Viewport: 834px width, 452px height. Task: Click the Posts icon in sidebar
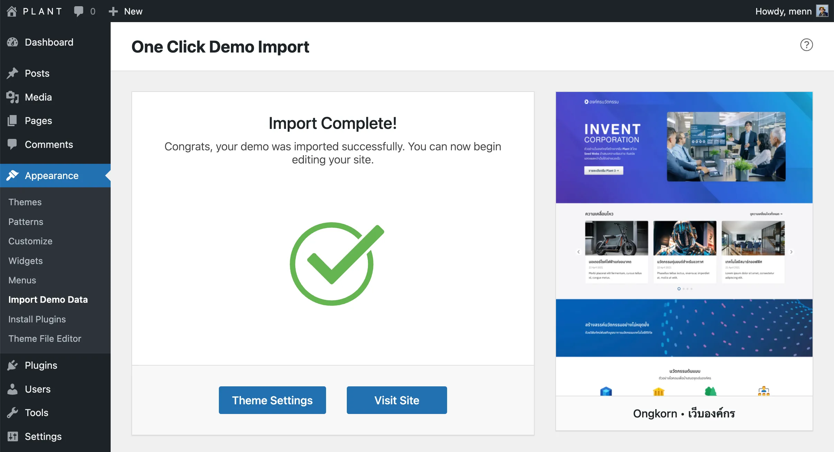13,72
